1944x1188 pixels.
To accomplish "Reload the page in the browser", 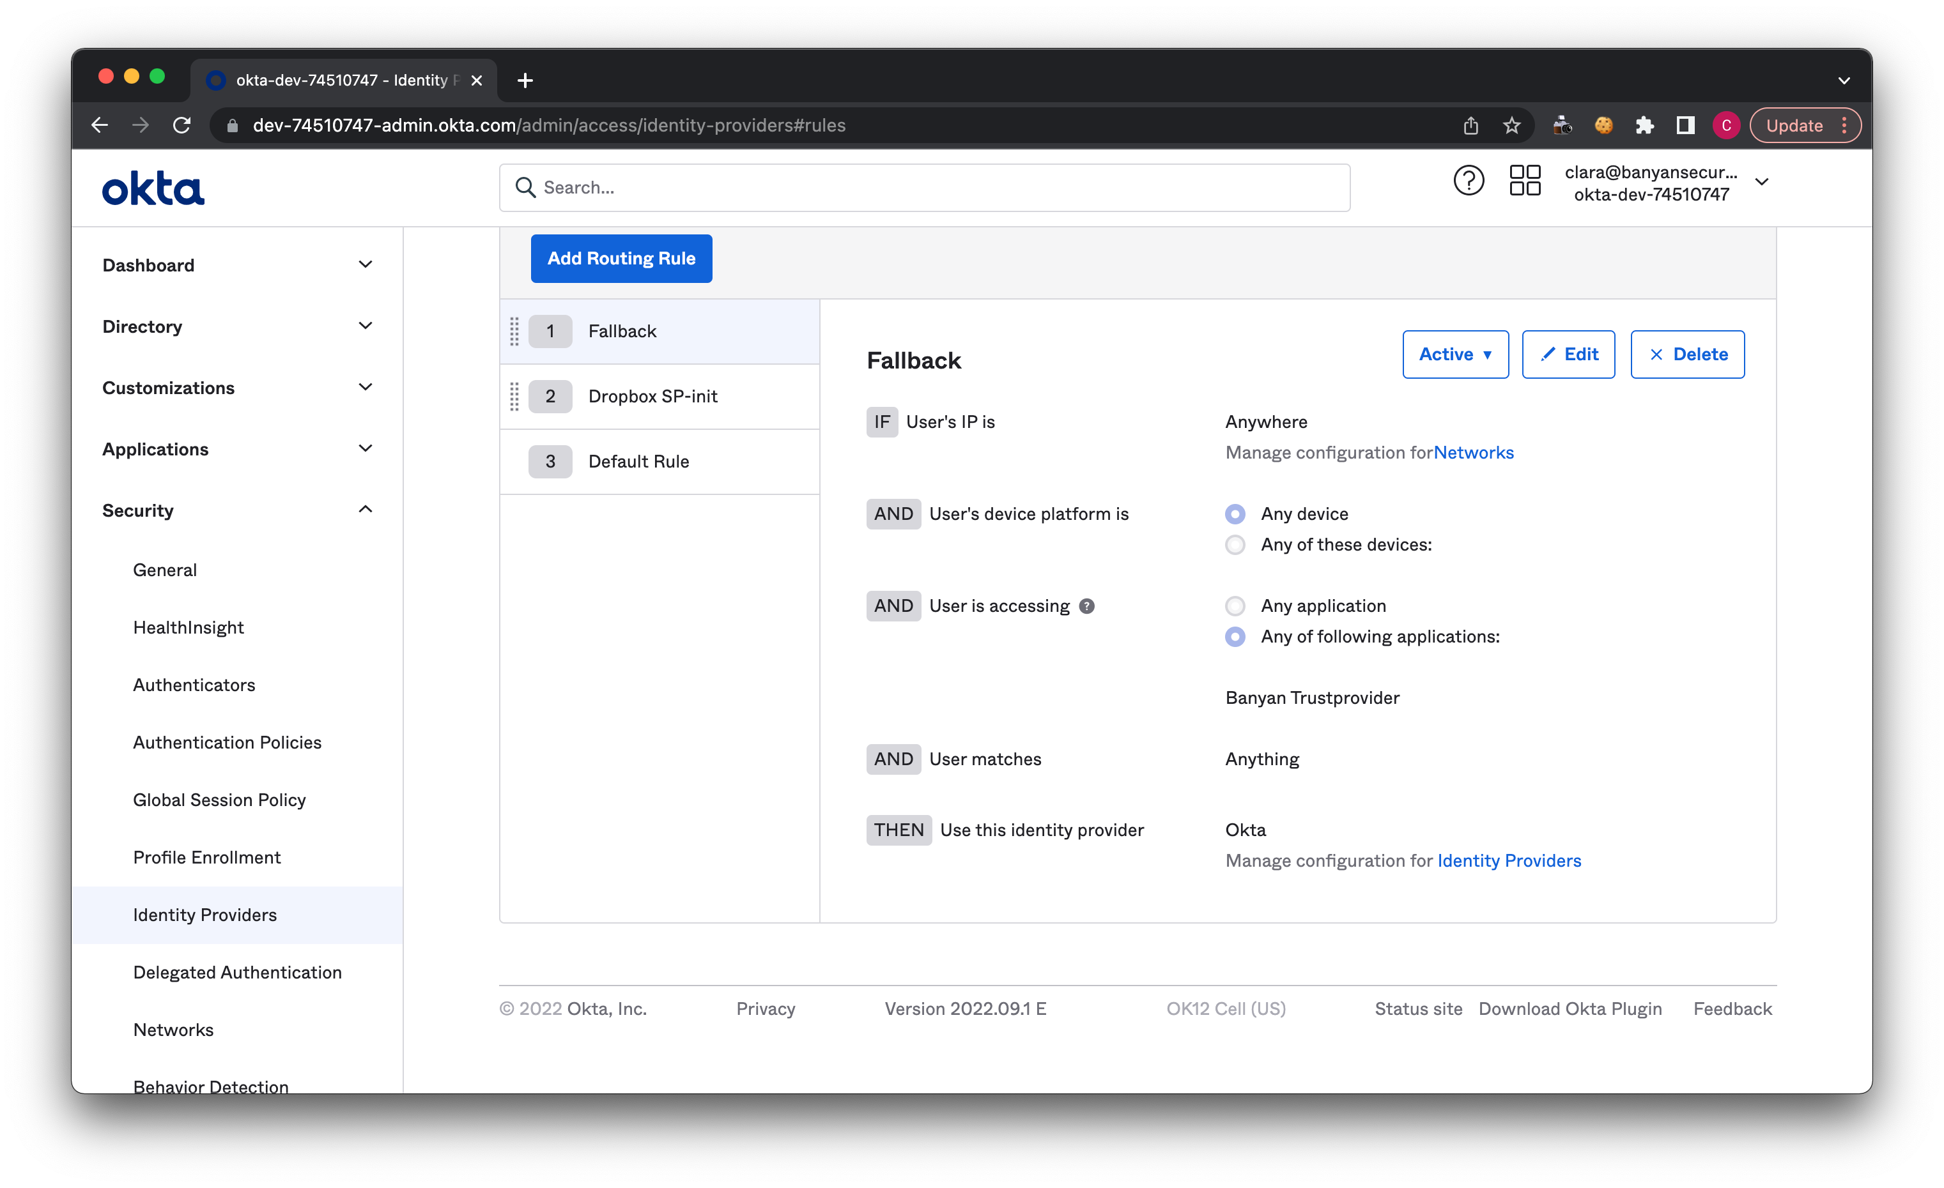I will click(x=182, y=125).
